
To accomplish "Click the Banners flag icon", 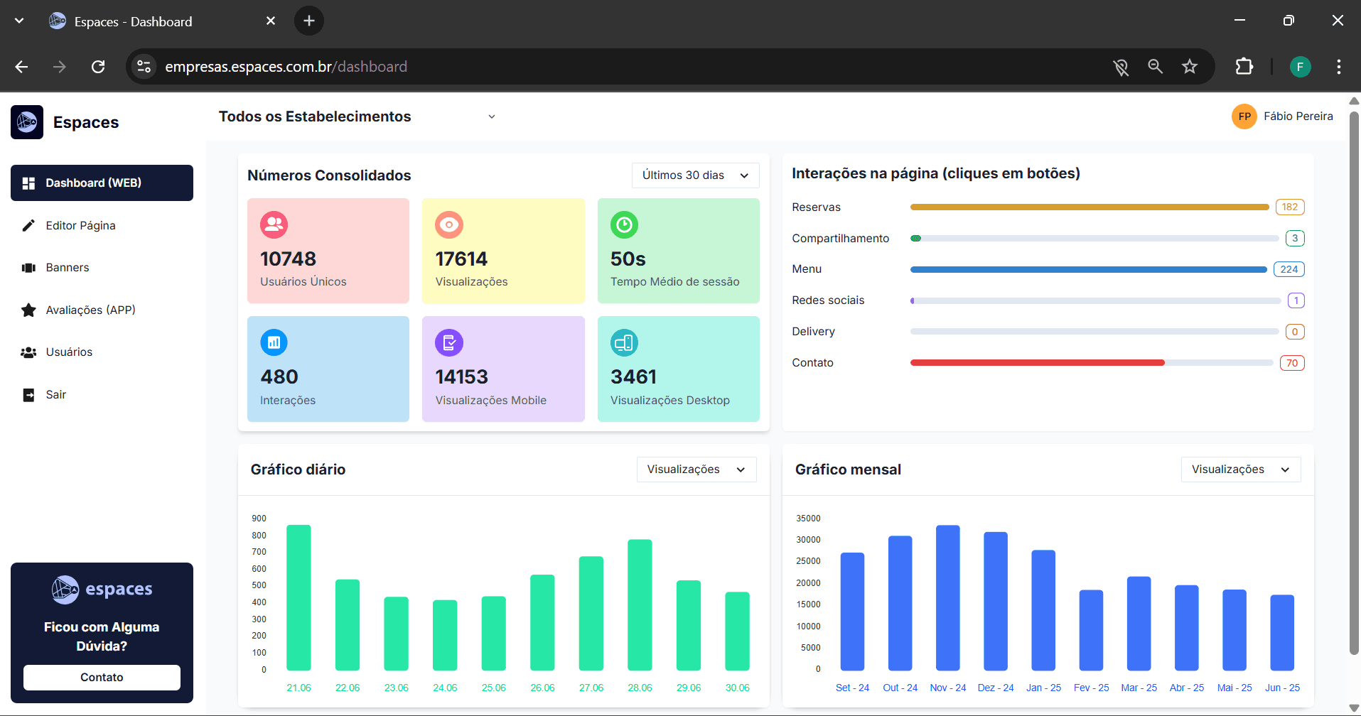I will pyautogui.click(x=29, y=267).
